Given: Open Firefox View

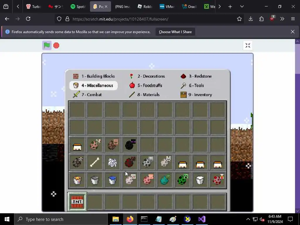Looking at the screenshot, I should [6, 7].
